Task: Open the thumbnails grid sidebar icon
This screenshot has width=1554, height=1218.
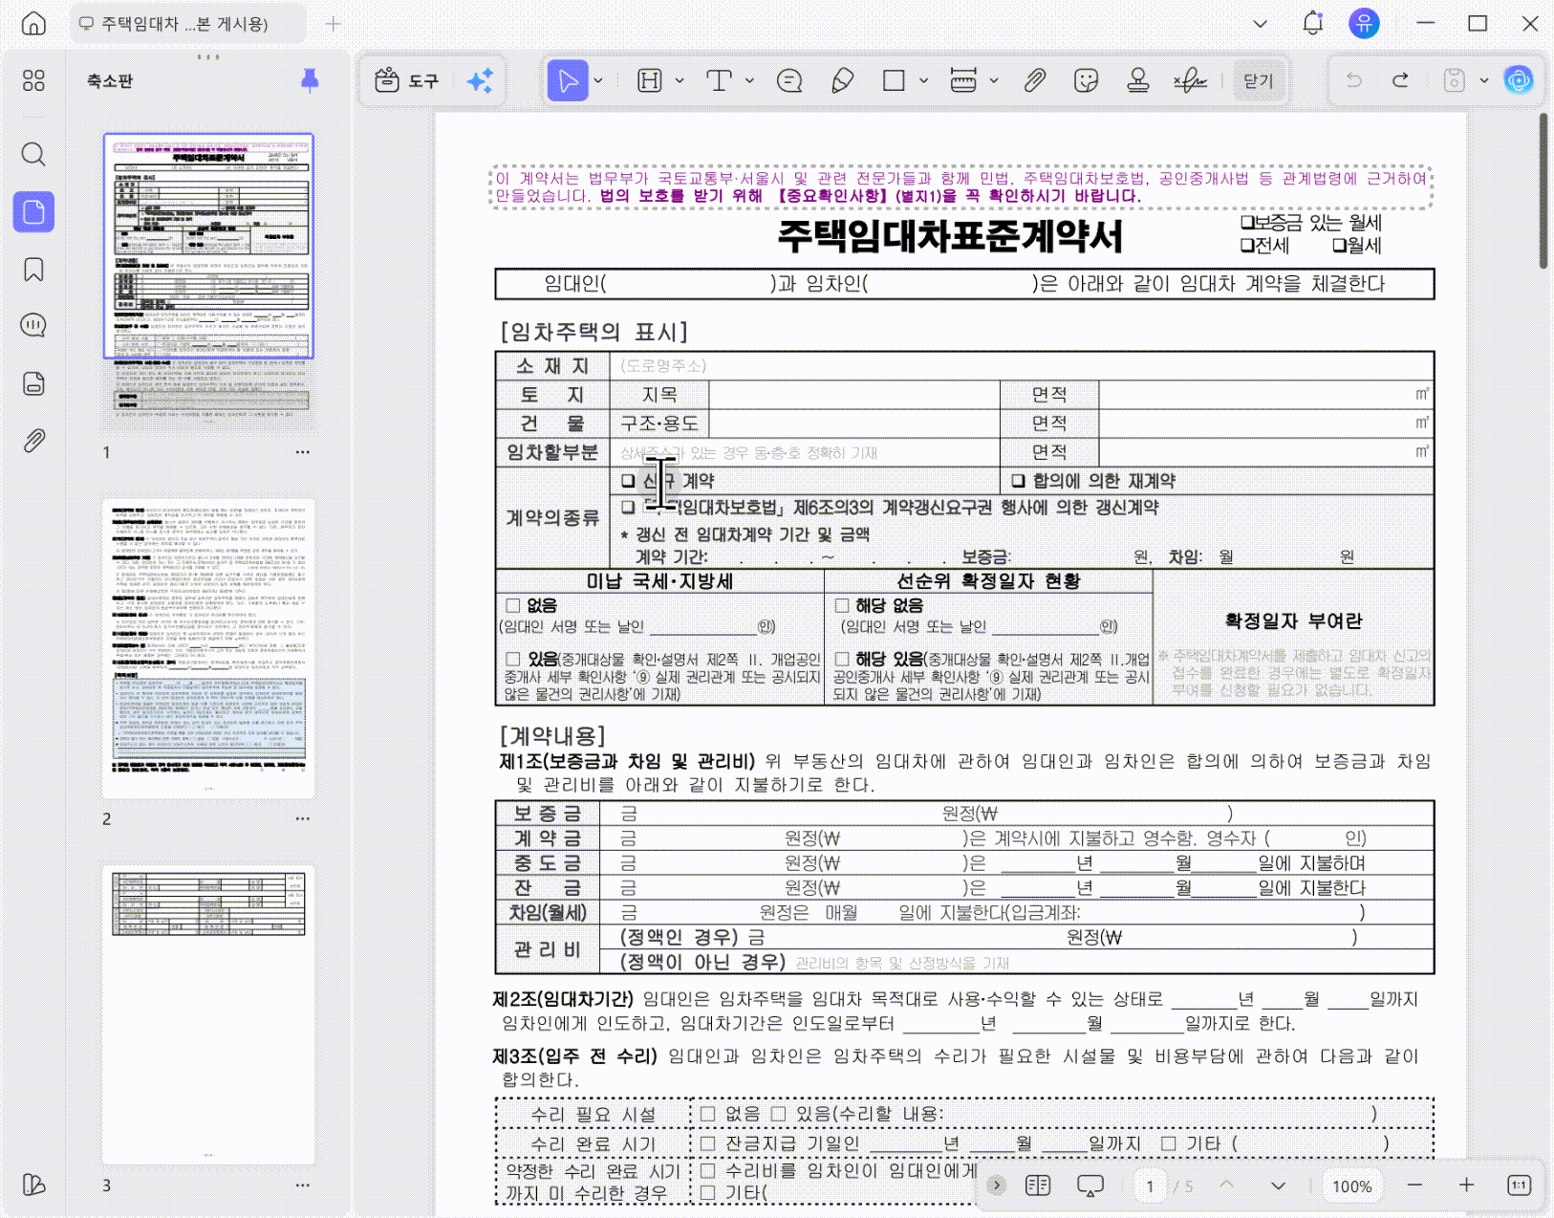Action: [33, 80]
